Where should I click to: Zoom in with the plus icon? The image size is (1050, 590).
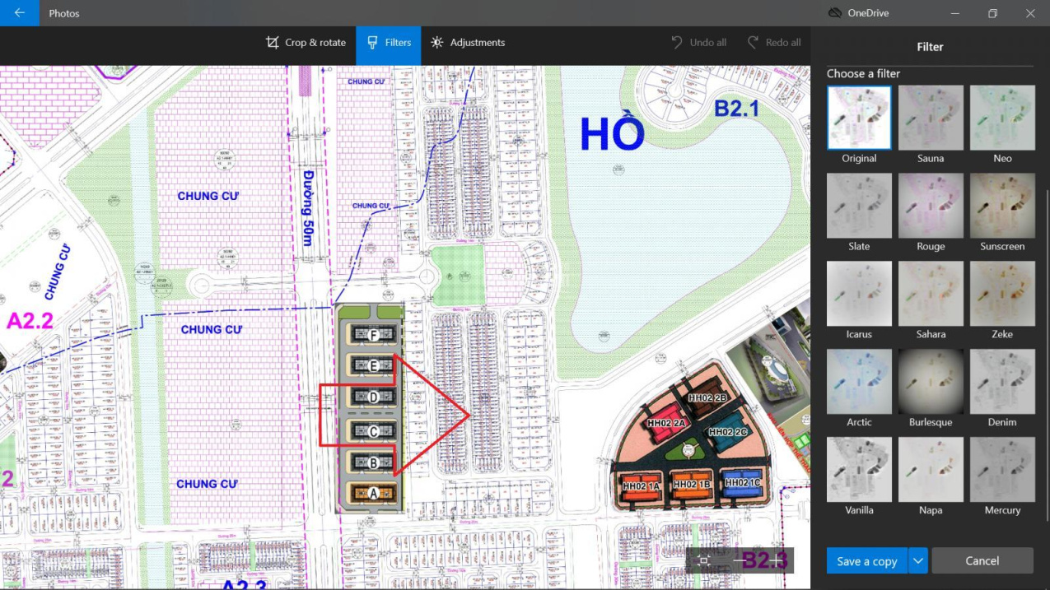pyautogui.click(x=775, y=560)
